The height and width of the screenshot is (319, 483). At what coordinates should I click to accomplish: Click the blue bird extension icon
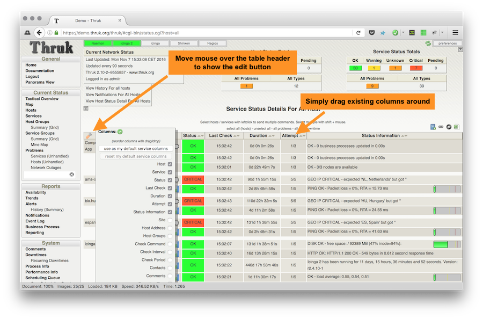pyautogui.click(x=383, y=33)
